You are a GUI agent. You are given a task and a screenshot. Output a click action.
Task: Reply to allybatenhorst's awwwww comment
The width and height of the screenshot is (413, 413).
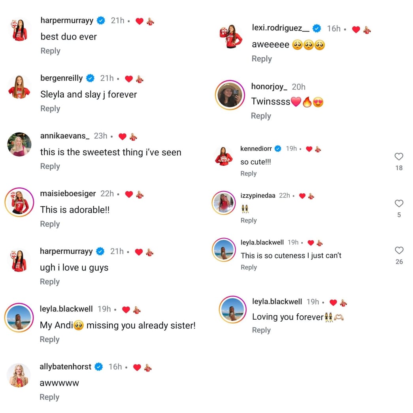(x=49, y=397)
